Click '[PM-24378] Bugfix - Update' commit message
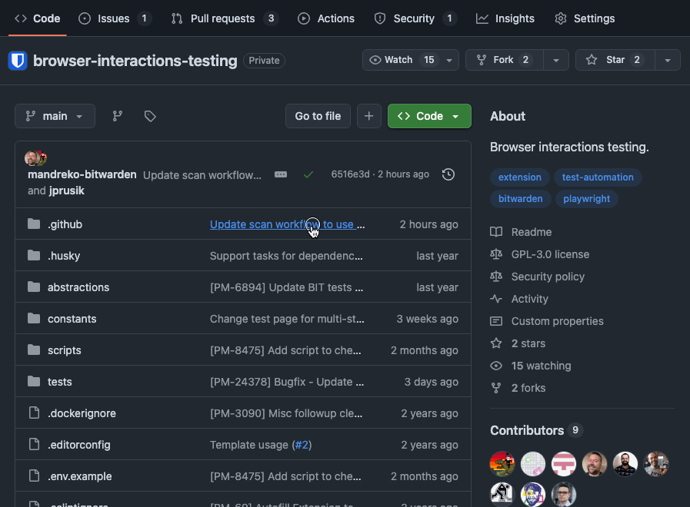The width and height of the screenshot is (690, 507). (x=287, y=382)
